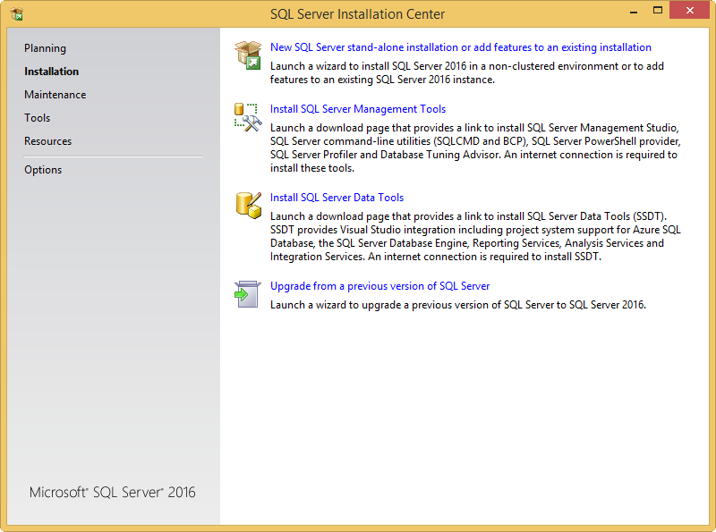
Task: Open the Options sidebar page
Action: coord(43,170)
